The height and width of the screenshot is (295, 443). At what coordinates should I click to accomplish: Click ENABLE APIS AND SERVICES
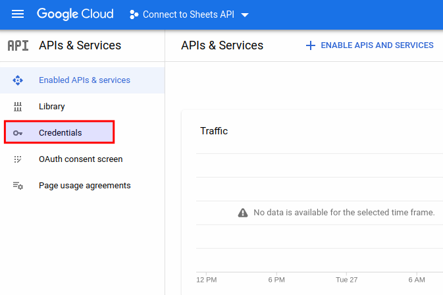pyautogui.click(x=377, y=45)
